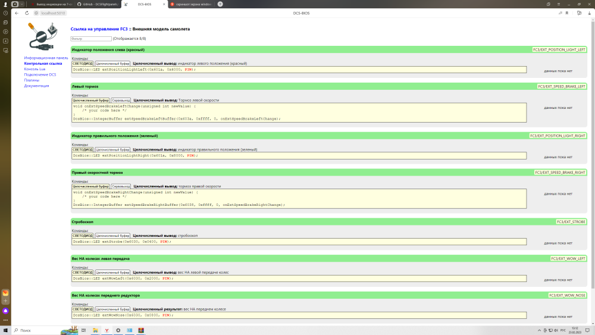The height and width of the screenshot is (335, 595).
Task: Select integer buffer snippet for left position light
Action: (112, 64)
